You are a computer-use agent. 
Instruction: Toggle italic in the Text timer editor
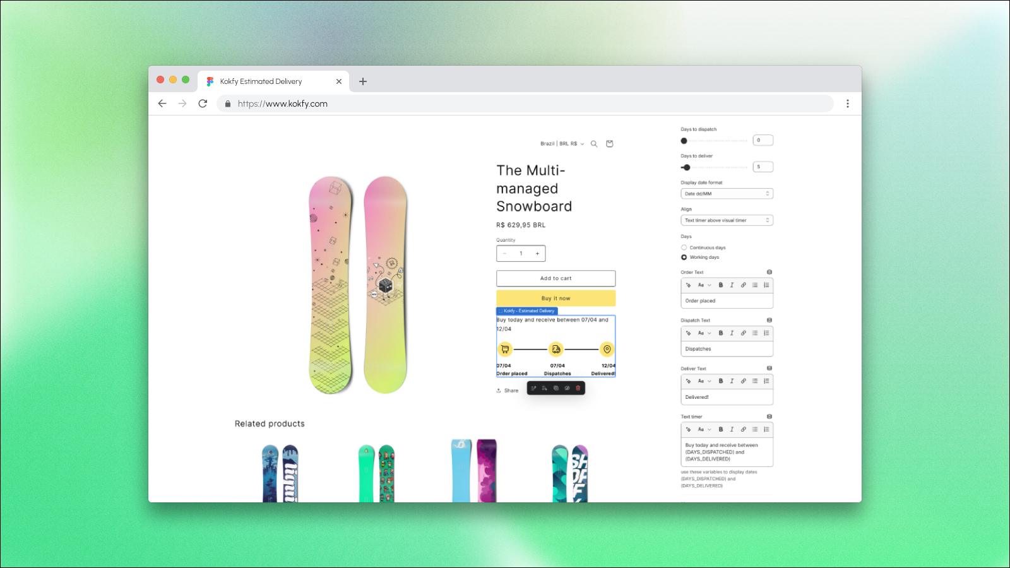pyautogui.click(x=732, y=429)
